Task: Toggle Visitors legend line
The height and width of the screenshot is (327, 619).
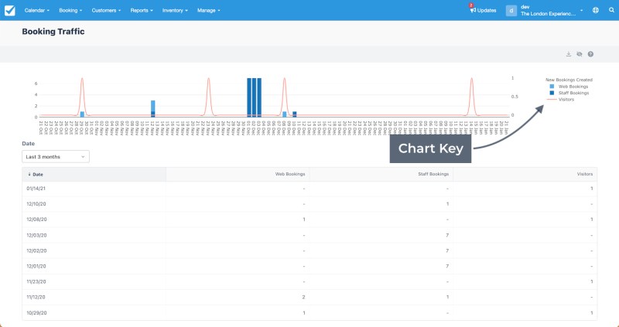Action: pos(552,100)
